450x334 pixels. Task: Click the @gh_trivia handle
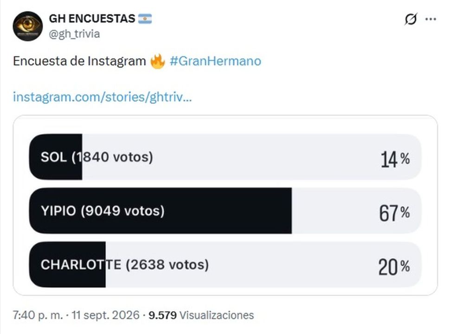(74, 34)
